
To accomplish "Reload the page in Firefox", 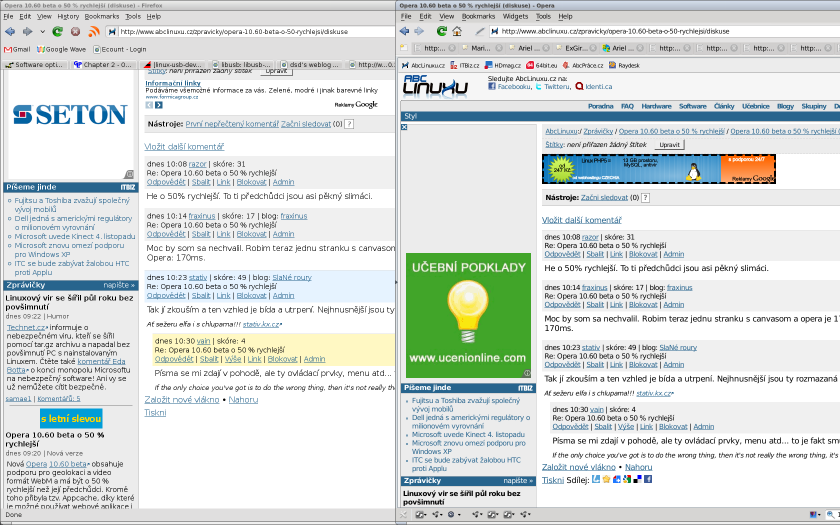I will [57, 31].
